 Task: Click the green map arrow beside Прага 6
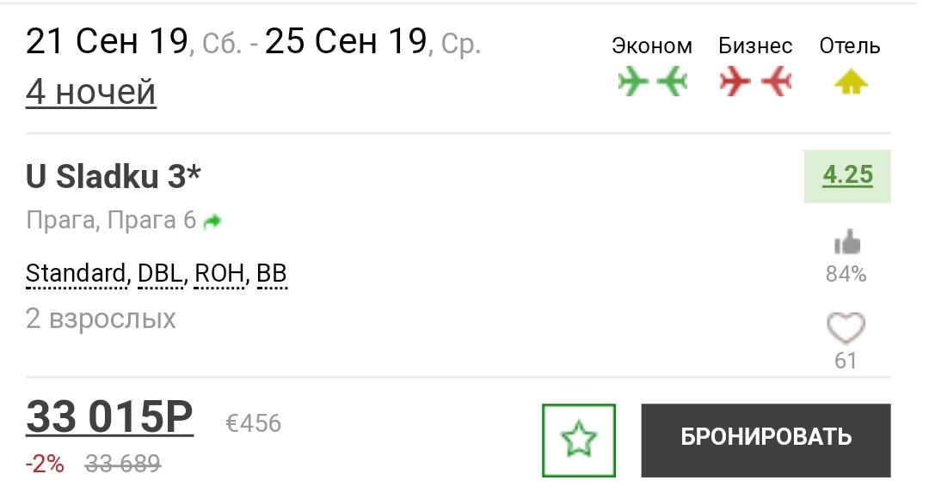(x=212, y=222)
